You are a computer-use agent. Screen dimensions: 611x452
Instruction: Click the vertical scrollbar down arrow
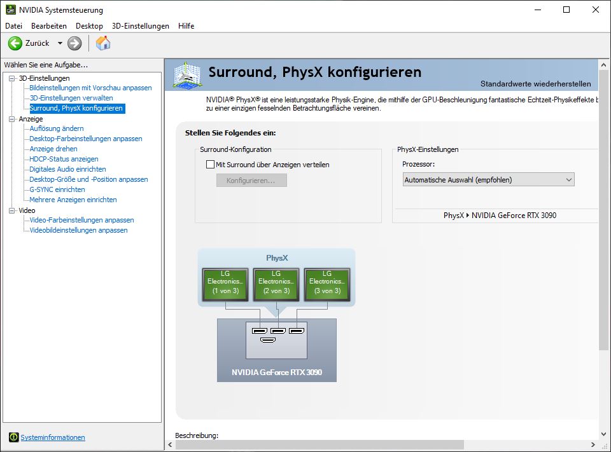click(603, 434)
